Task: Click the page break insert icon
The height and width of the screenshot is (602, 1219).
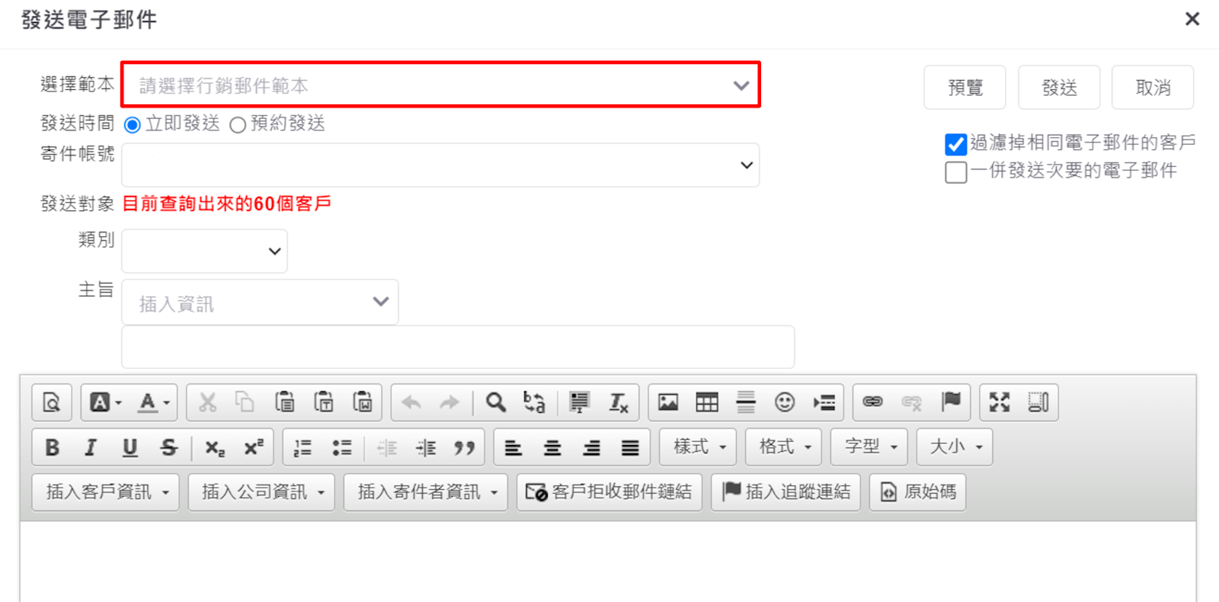Action: point(824,402)
